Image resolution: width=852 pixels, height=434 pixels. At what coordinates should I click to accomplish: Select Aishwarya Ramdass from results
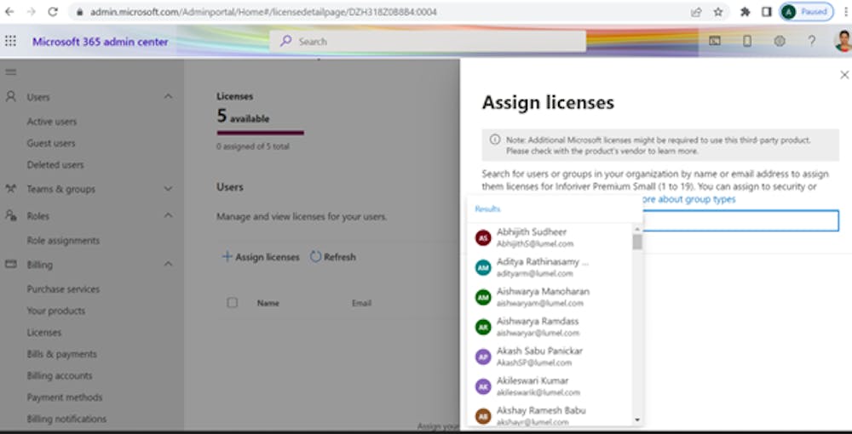click(549, 327)
